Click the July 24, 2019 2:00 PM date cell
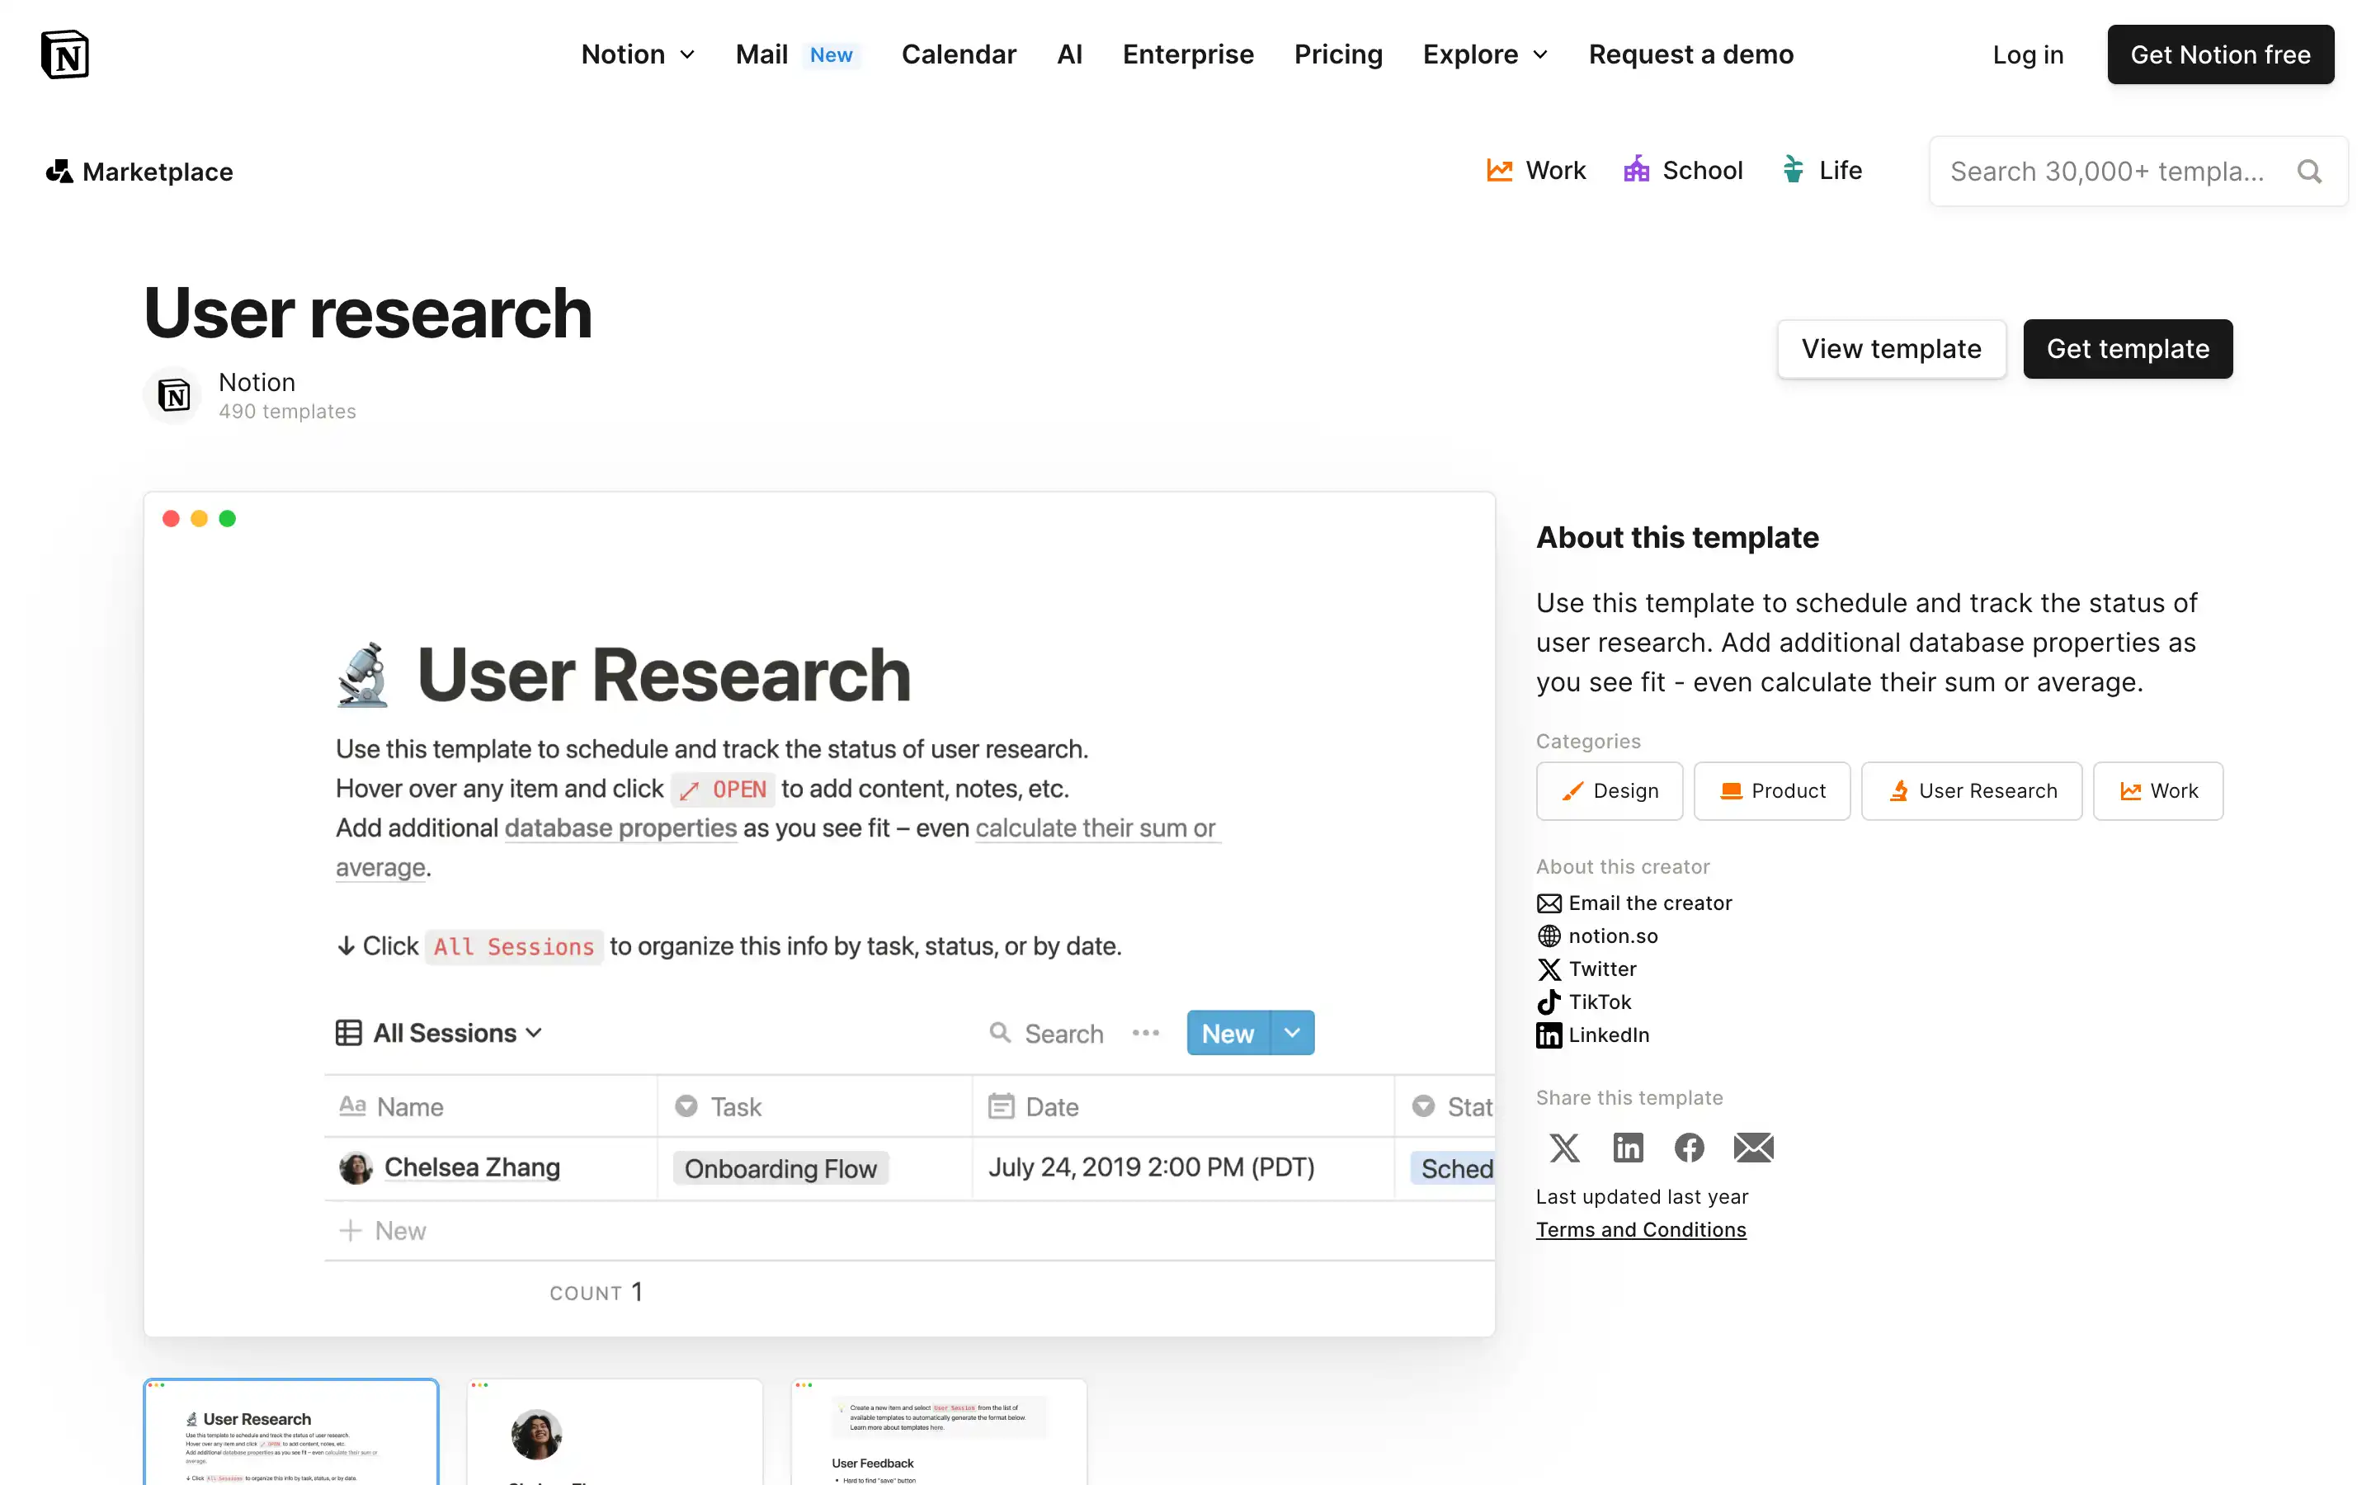Screen dimensions: 2376x1485 [1182, 1167]
